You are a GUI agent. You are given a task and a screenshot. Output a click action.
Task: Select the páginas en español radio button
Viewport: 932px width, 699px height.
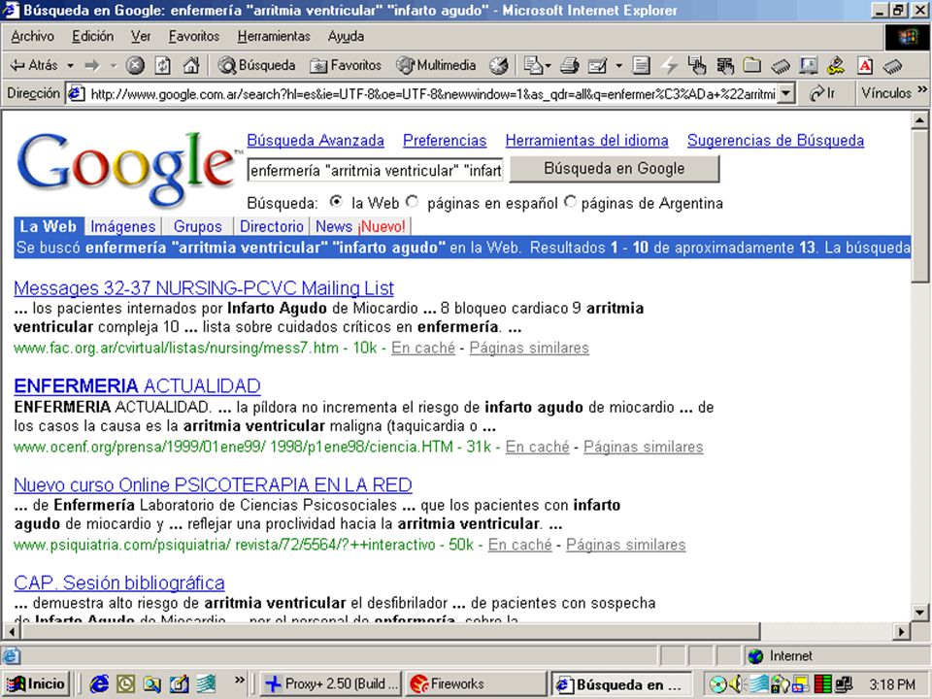(412, 202)
